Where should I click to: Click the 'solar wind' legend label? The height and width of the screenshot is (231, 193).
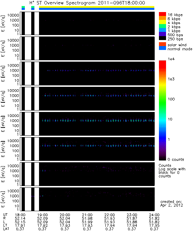pos(177,45)
